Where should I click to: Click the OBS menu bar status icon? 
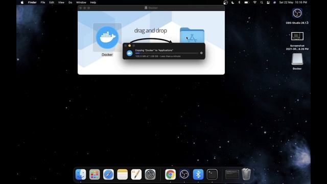[x=225, y=3]
